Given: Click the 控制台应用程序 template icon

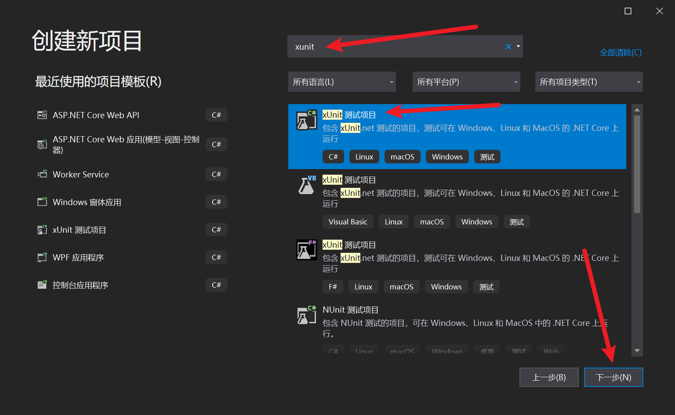Looking at the screenshot, I should click(42, 285).
